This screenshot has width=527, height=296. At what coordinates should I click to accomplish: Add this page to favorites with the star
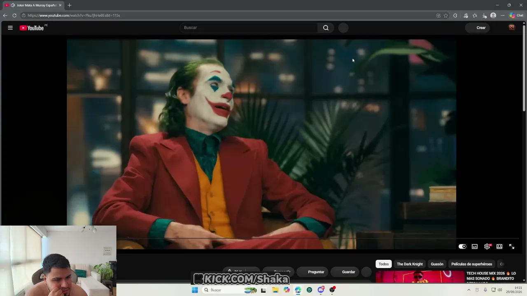click(x=446, y=16)
